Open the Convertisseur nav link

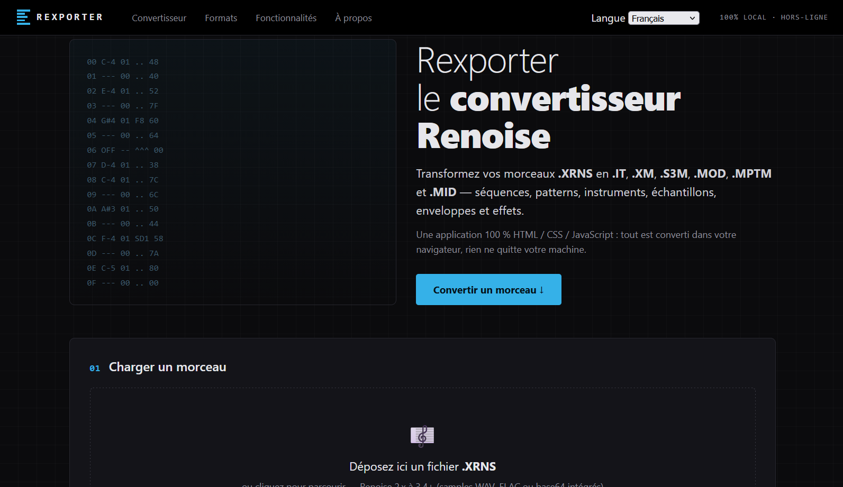coord(159,18)
